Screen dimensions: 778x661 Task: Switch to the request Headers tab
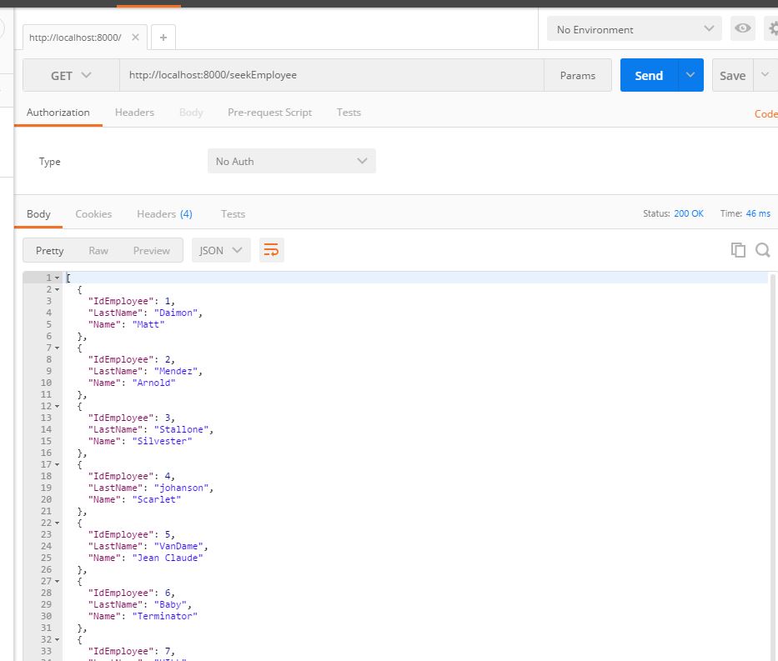[x=134, y=113]
